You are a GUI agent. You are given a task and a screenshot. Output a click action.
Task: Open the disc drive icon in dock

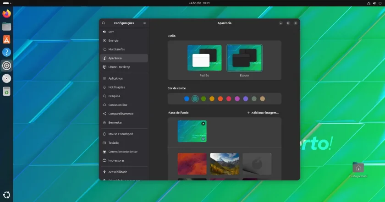6,78
